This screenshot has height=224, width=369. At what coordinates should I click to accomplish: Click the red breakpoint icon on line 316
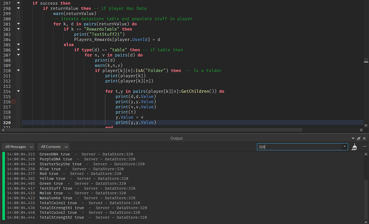[x=14, y=102]
